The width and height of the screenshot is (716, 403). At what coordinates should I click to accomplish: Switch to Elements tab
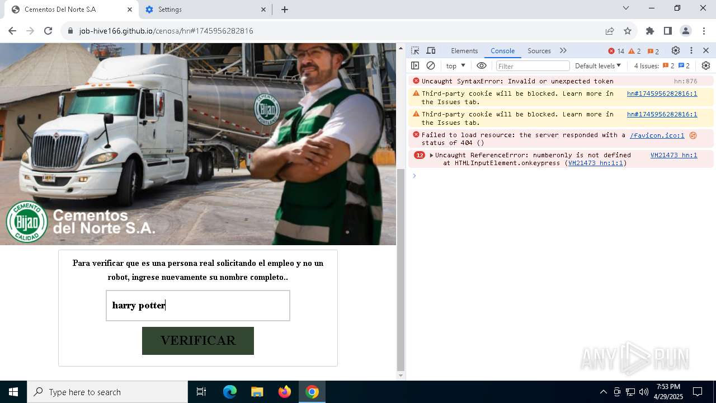click(464, 50)
